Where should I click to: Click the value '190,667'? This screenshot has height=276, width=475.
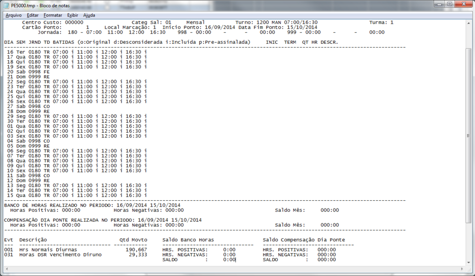coord(136,250)
